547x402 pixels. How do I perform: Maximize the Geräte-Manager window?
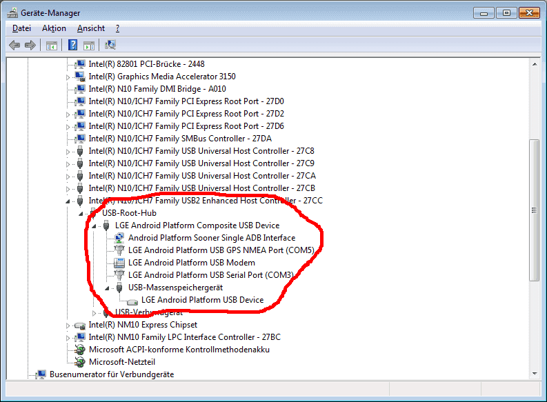[506, 13]
